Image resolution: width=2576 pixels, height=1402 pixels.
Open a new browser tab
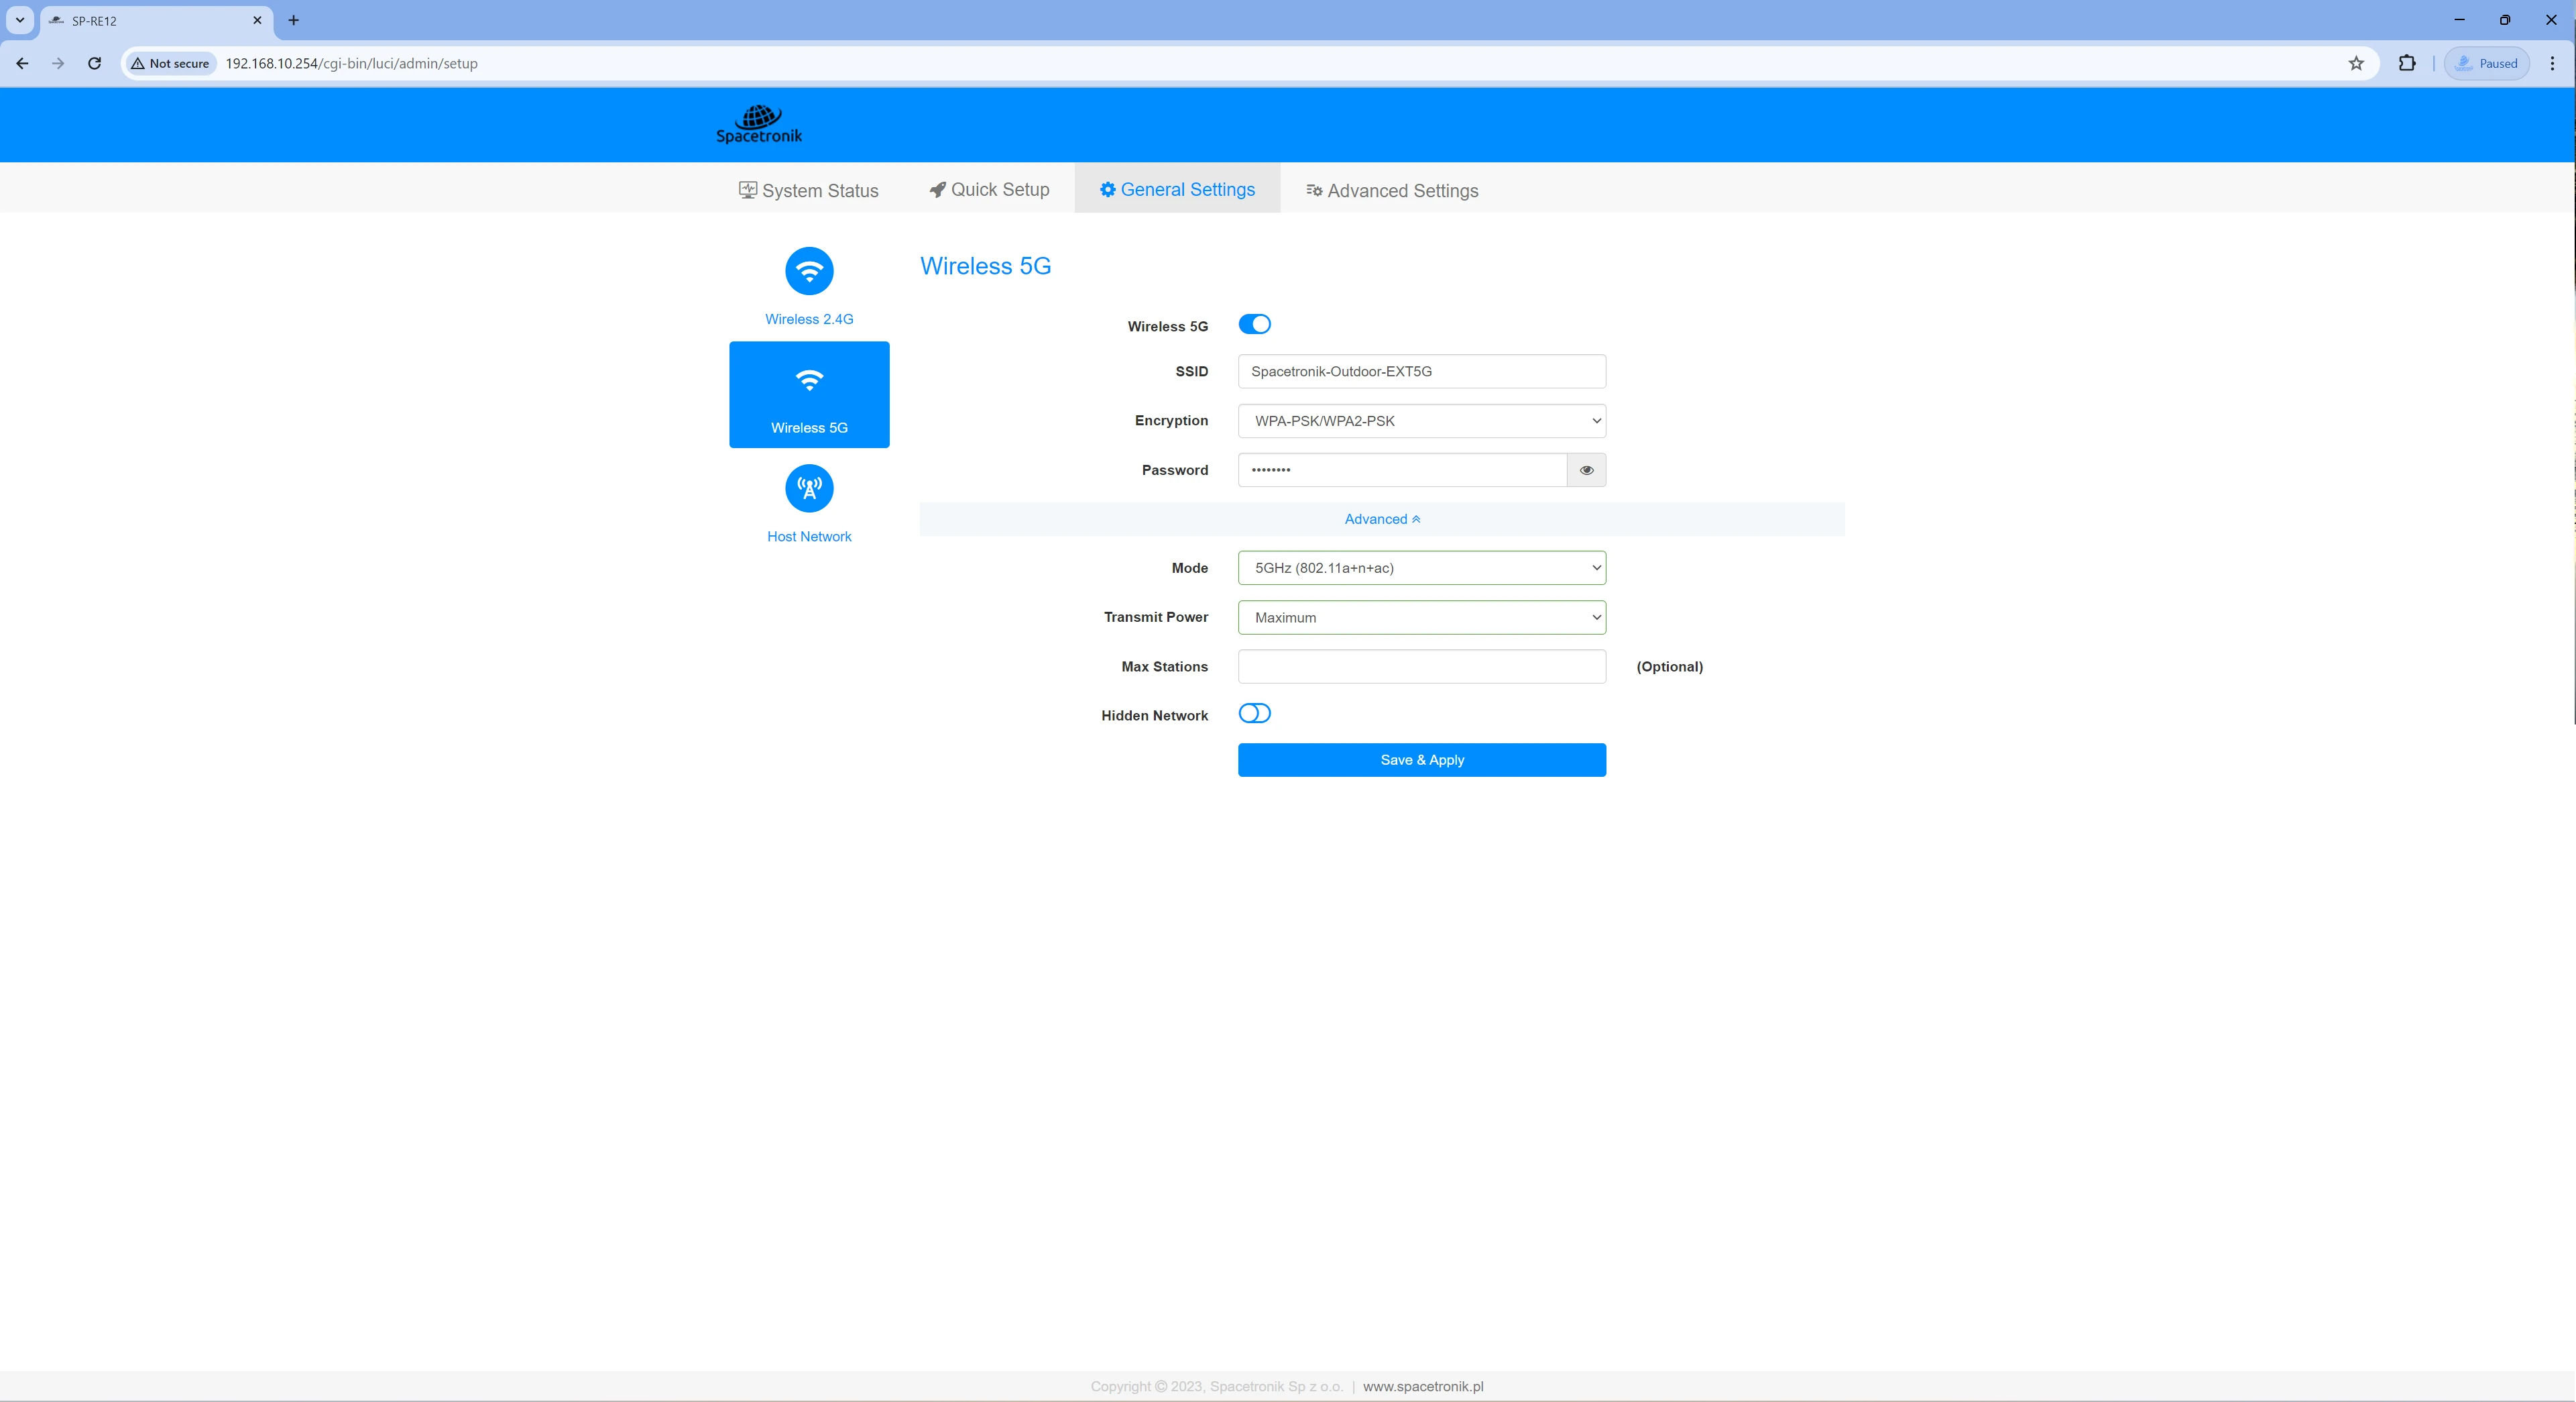pyautogui.click(x=293, y=20)
